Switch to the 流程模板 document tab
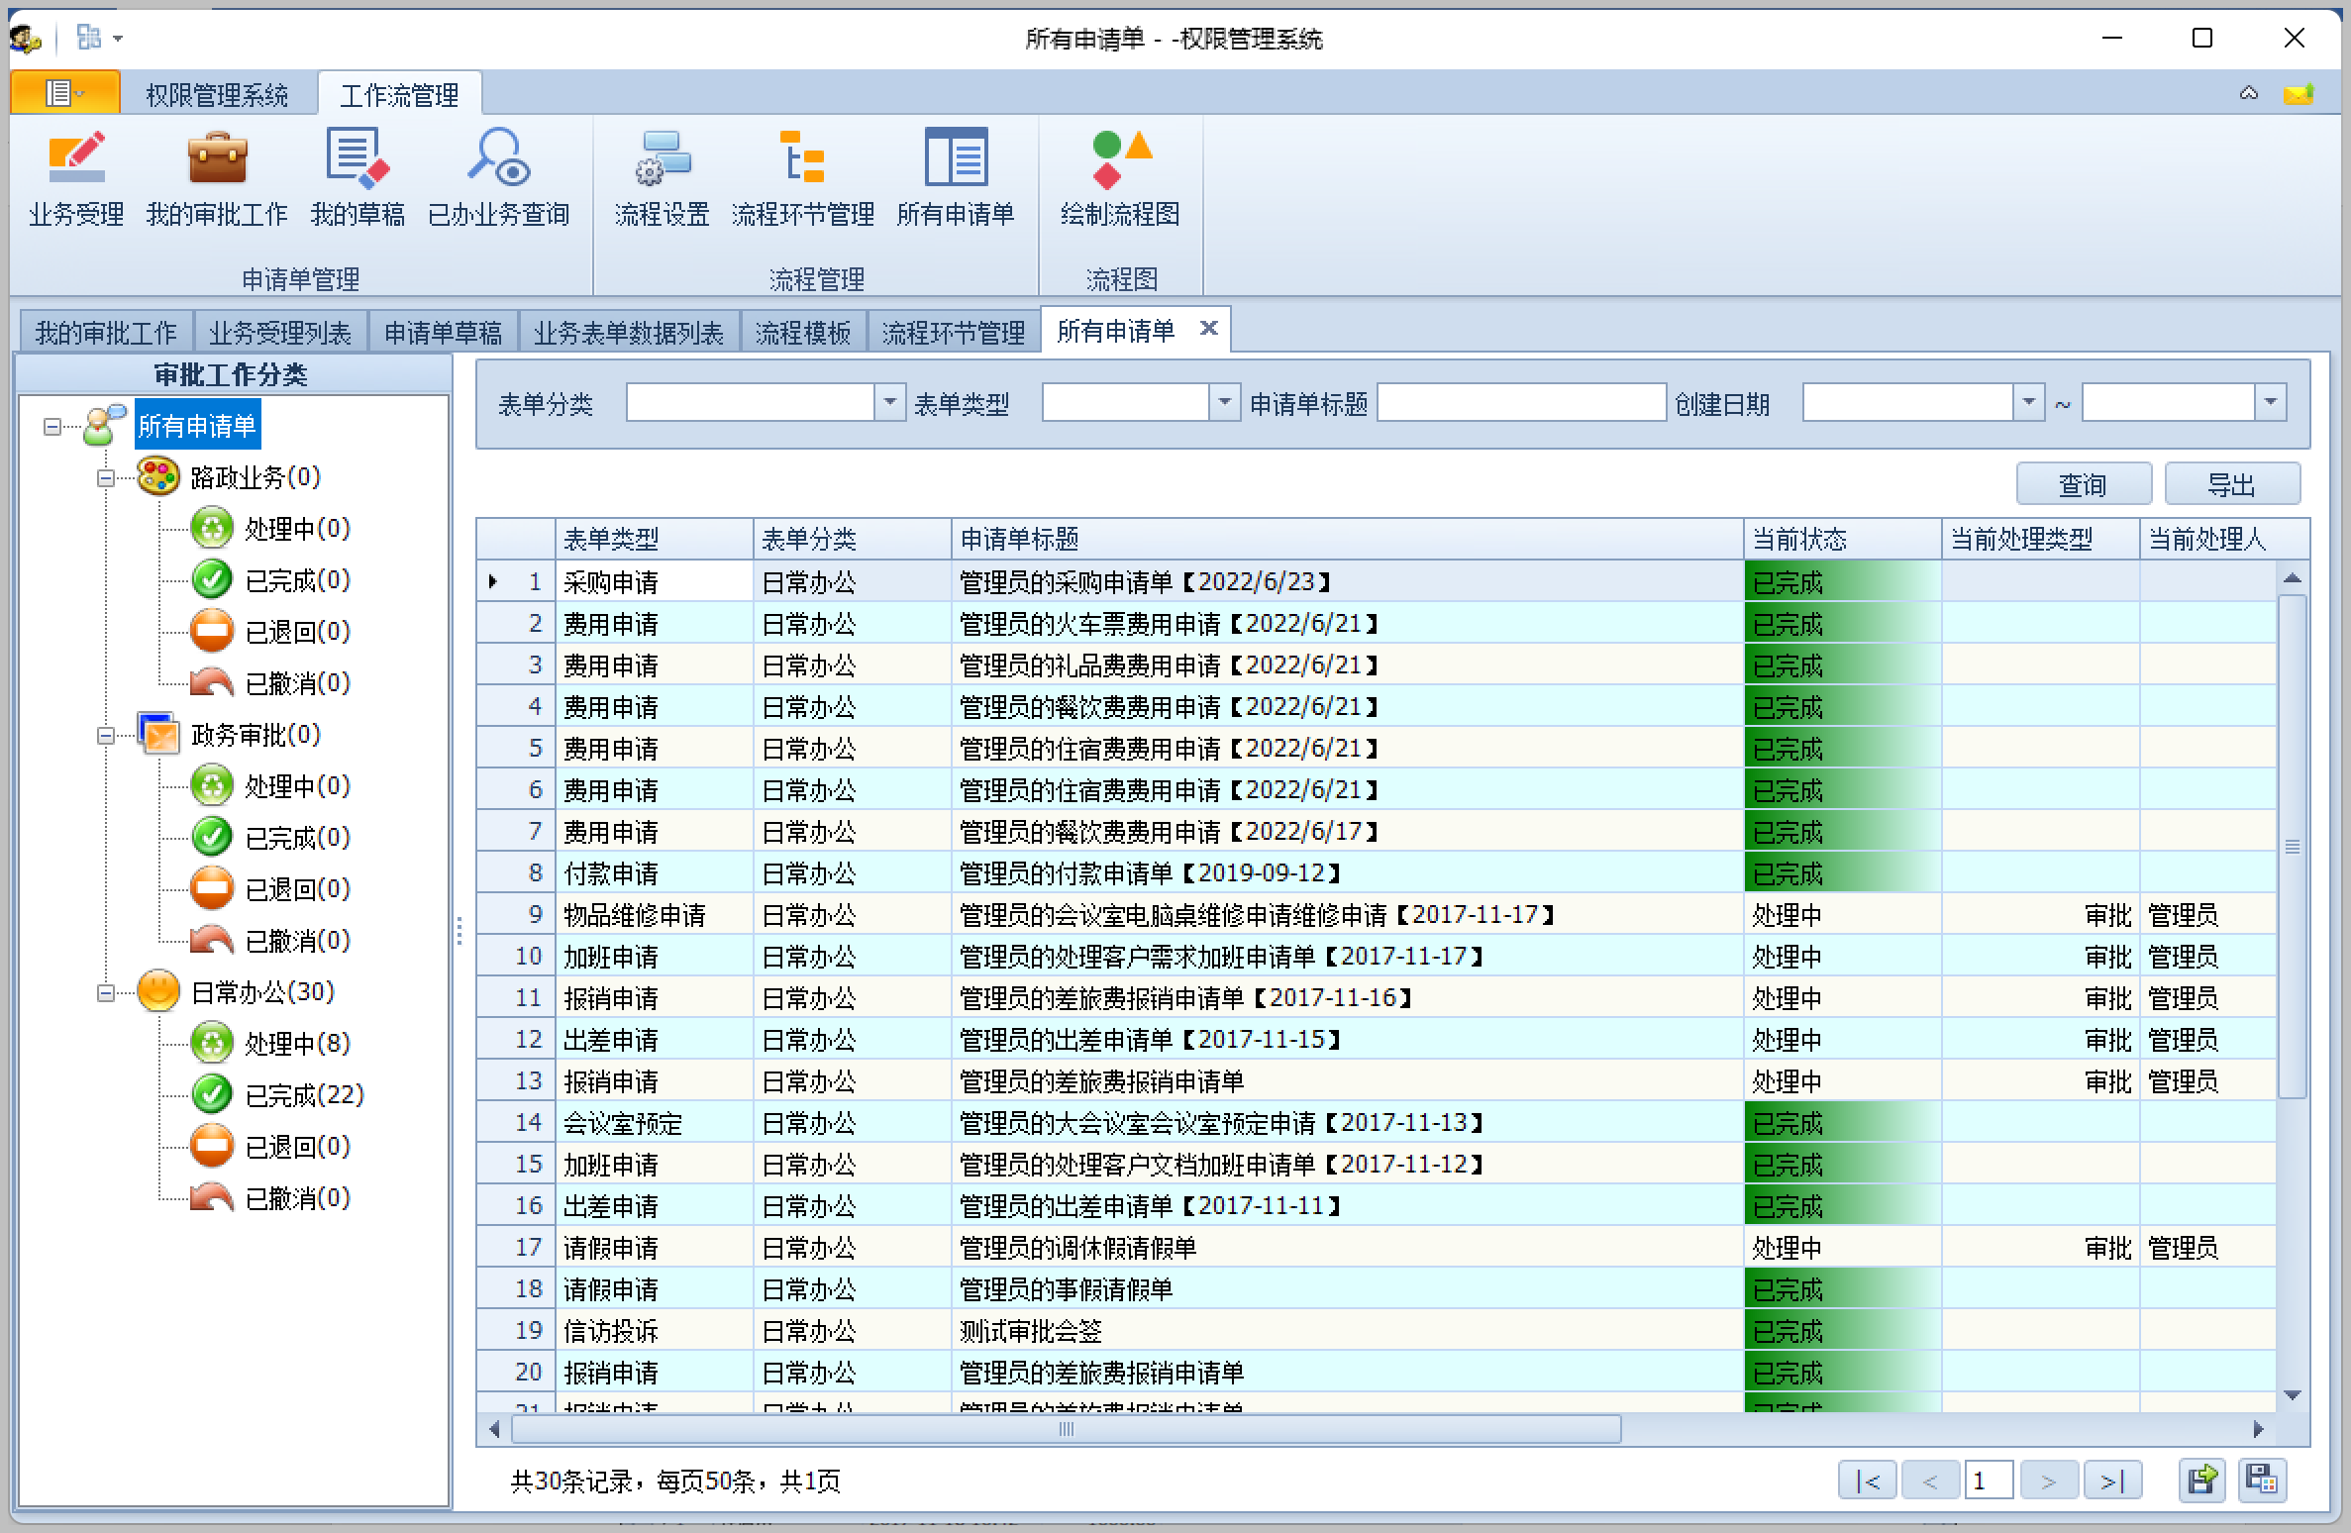This screenshot has height=1533, width=2351. click(802, 333)
